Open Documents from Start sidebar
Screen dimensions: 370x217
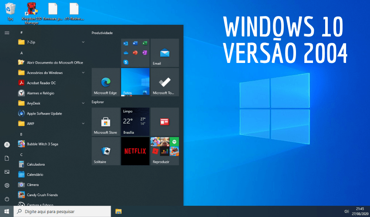(x=7, y=158)
